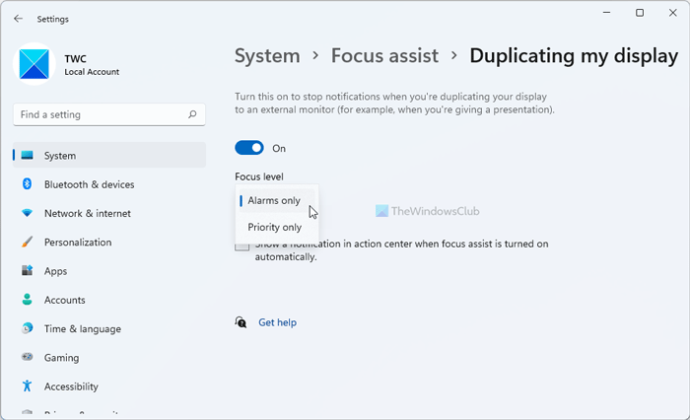Go to System breadcrumb

[x=266, y=55]
